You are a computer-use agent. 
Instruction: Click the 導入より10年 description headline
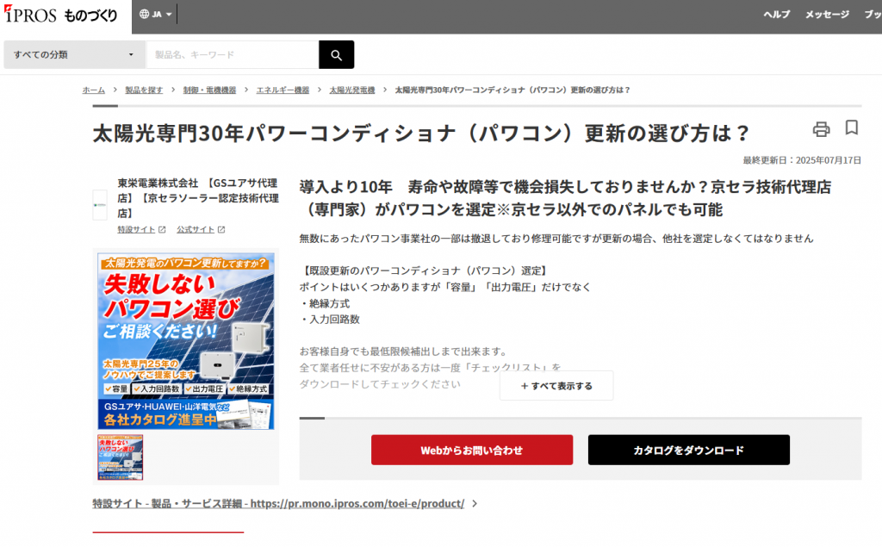click(565, 198)
